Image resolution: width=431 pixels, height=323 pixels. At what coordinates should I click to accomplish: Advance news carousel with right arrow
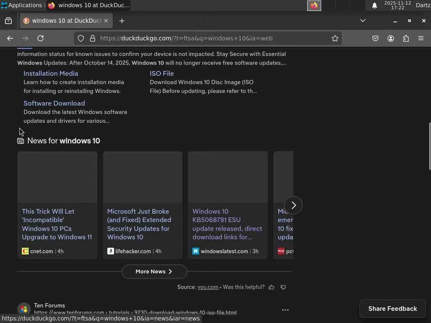click(x=293, y=205)
